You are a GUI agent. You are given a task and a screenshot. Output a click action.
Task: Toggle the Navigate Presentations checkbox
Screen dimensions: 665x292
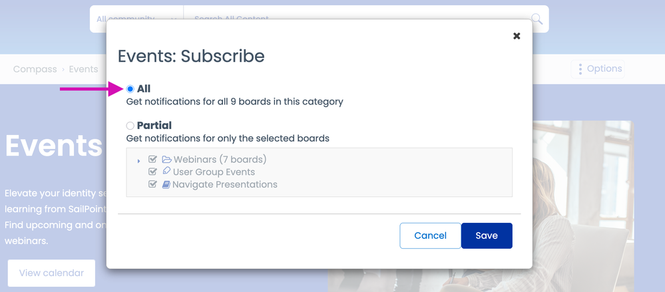(x=153, y=184)
